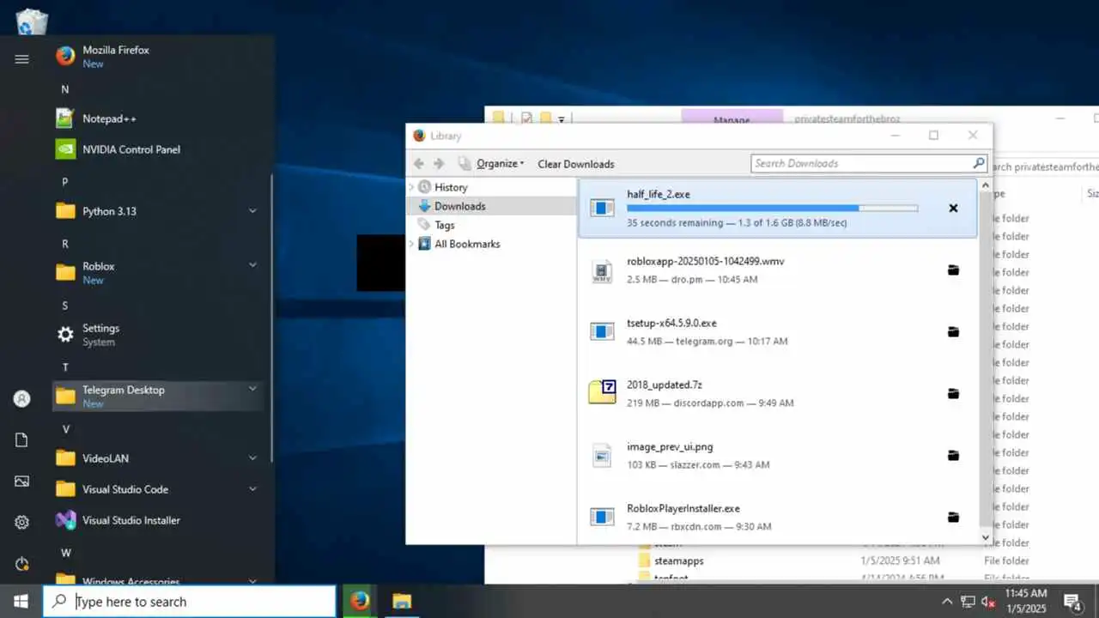Cancel the half_life_2.exe download
The height and width of the screenshot is (618, 1099).
click(x=953, y=208)
